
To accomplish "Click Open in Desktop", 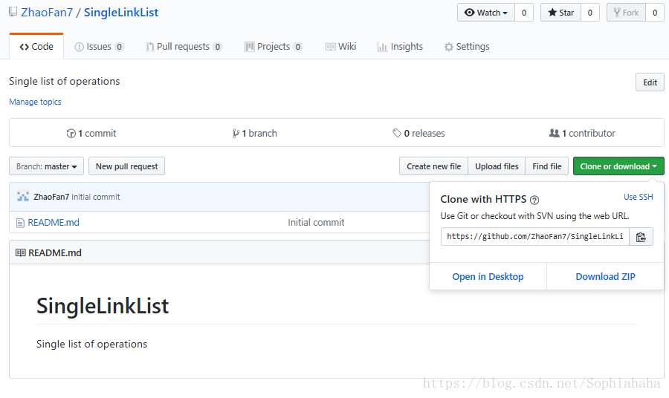I will pos(488,276).
